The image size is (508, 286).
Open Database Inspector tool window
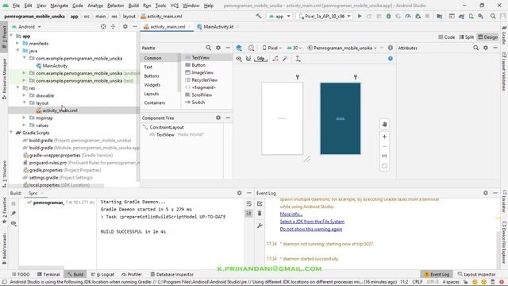(x=171, y=274)
